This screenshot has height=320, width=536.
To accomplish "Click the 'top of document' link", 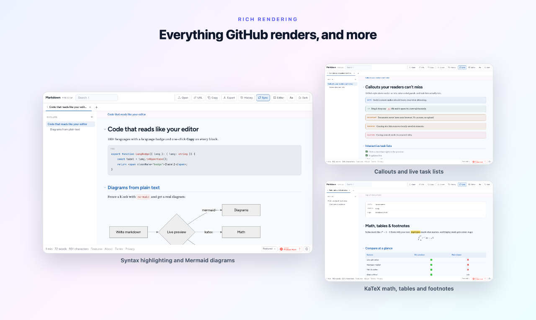I will pyautogui.click(x=374, y=195).
